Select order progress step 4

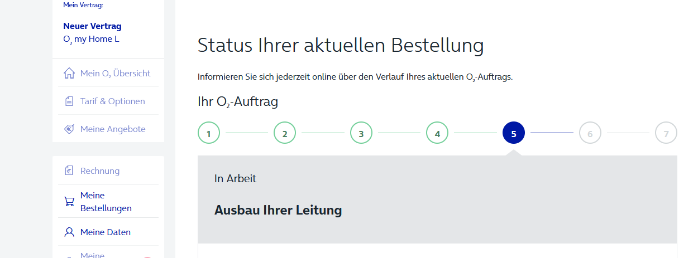tap(437, 133)
